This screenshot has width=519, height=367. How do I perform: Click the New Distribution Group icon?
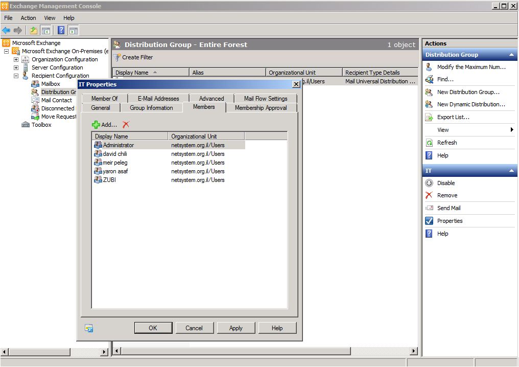[x=429, y=92]
